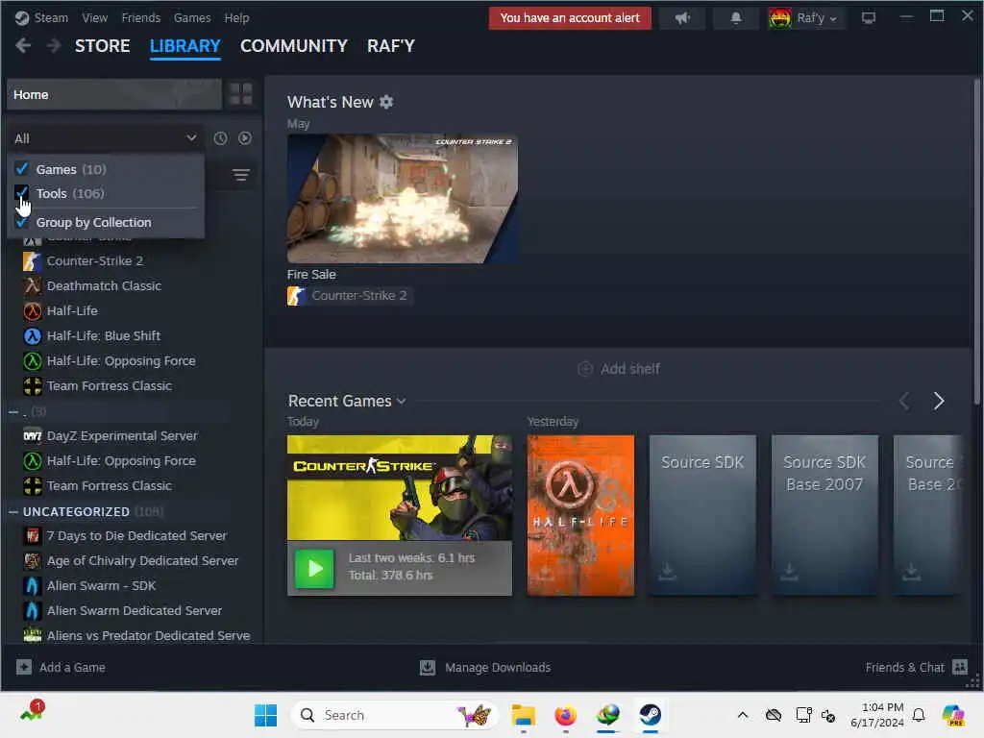Select Deathmatch Classic in the library list
The height and width of the screenshot is (738, 984).
pyautogui.click(x=104, y=285)
